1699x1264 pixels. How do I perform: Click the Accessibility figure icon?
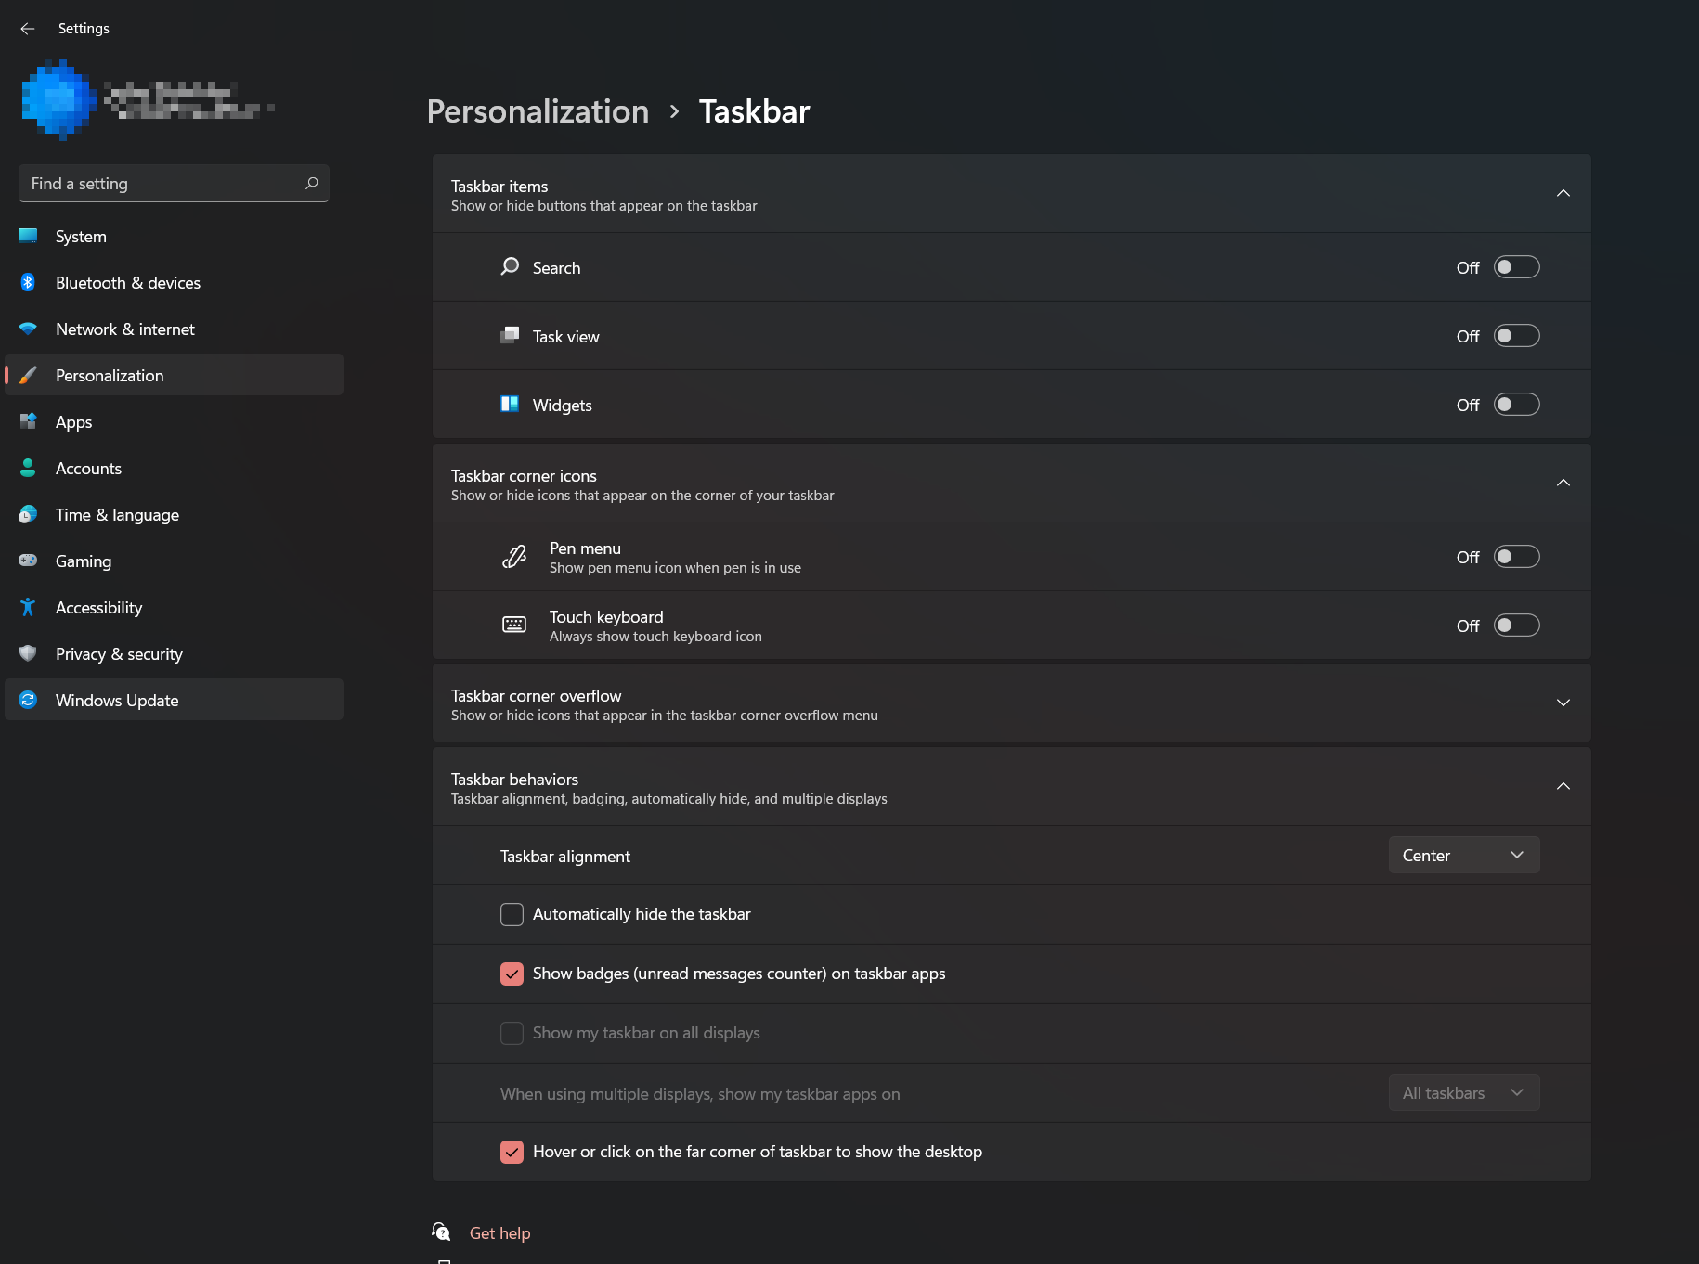pyautogui.click(x=28, y=607)
